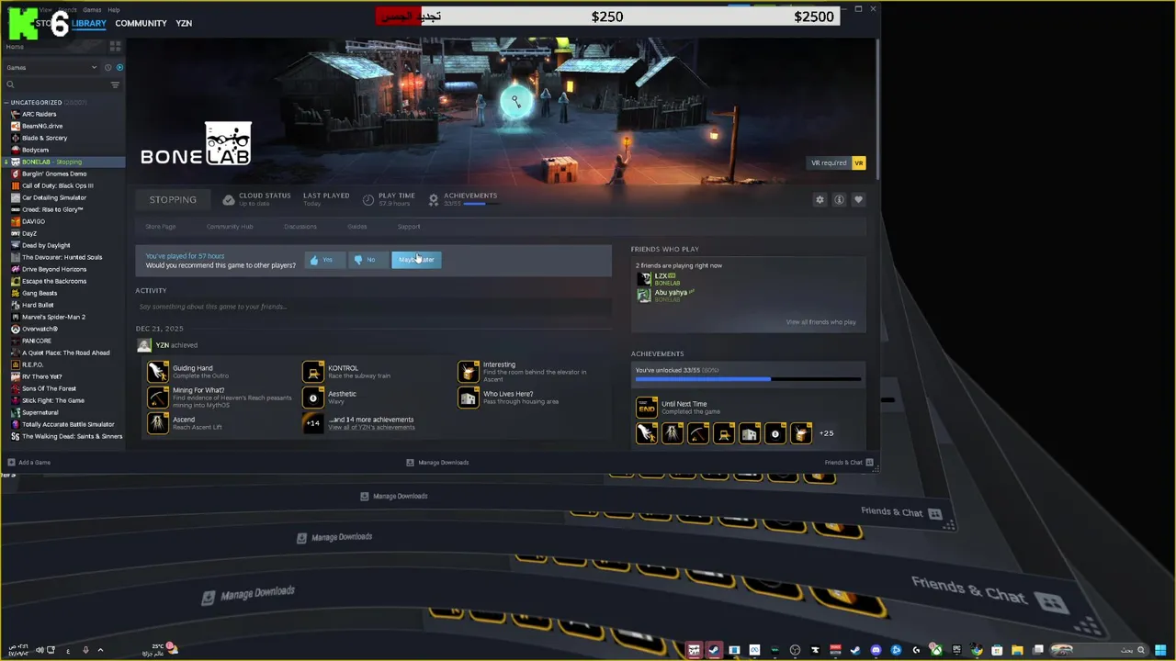This screenshot has height=661, width=1176.
Task: Open Manage Downloads in the front window
Action: click(437, 463)
